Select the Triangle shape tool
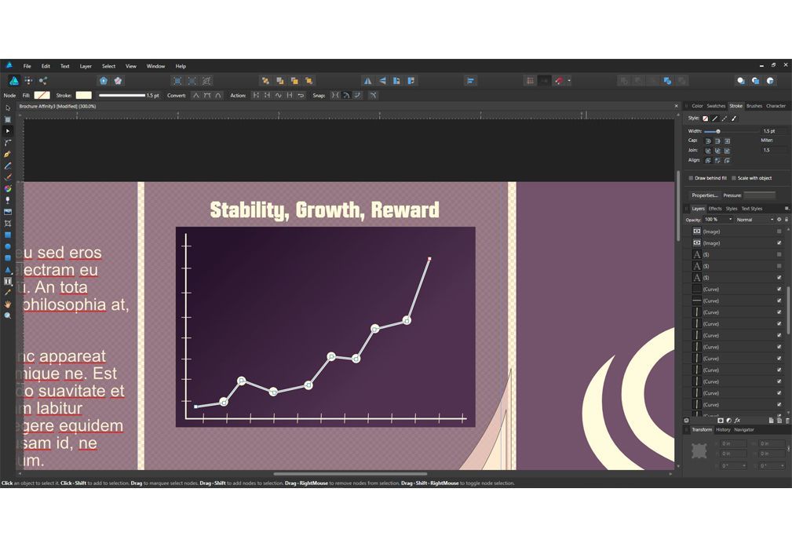 [8, 270]
